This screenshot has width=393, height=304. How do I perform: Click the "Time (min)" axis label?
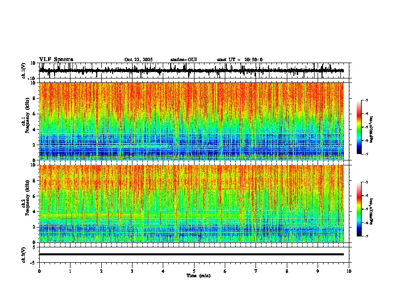click(198, 276)
